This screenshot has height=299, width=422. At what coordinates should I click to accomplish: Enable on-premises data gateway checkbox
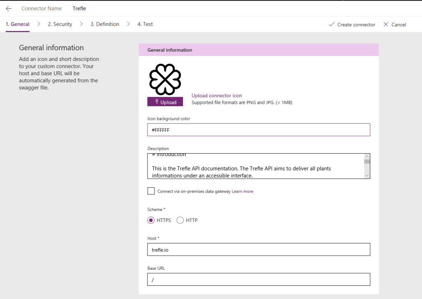pyautogui.click(x=151, y=191)
